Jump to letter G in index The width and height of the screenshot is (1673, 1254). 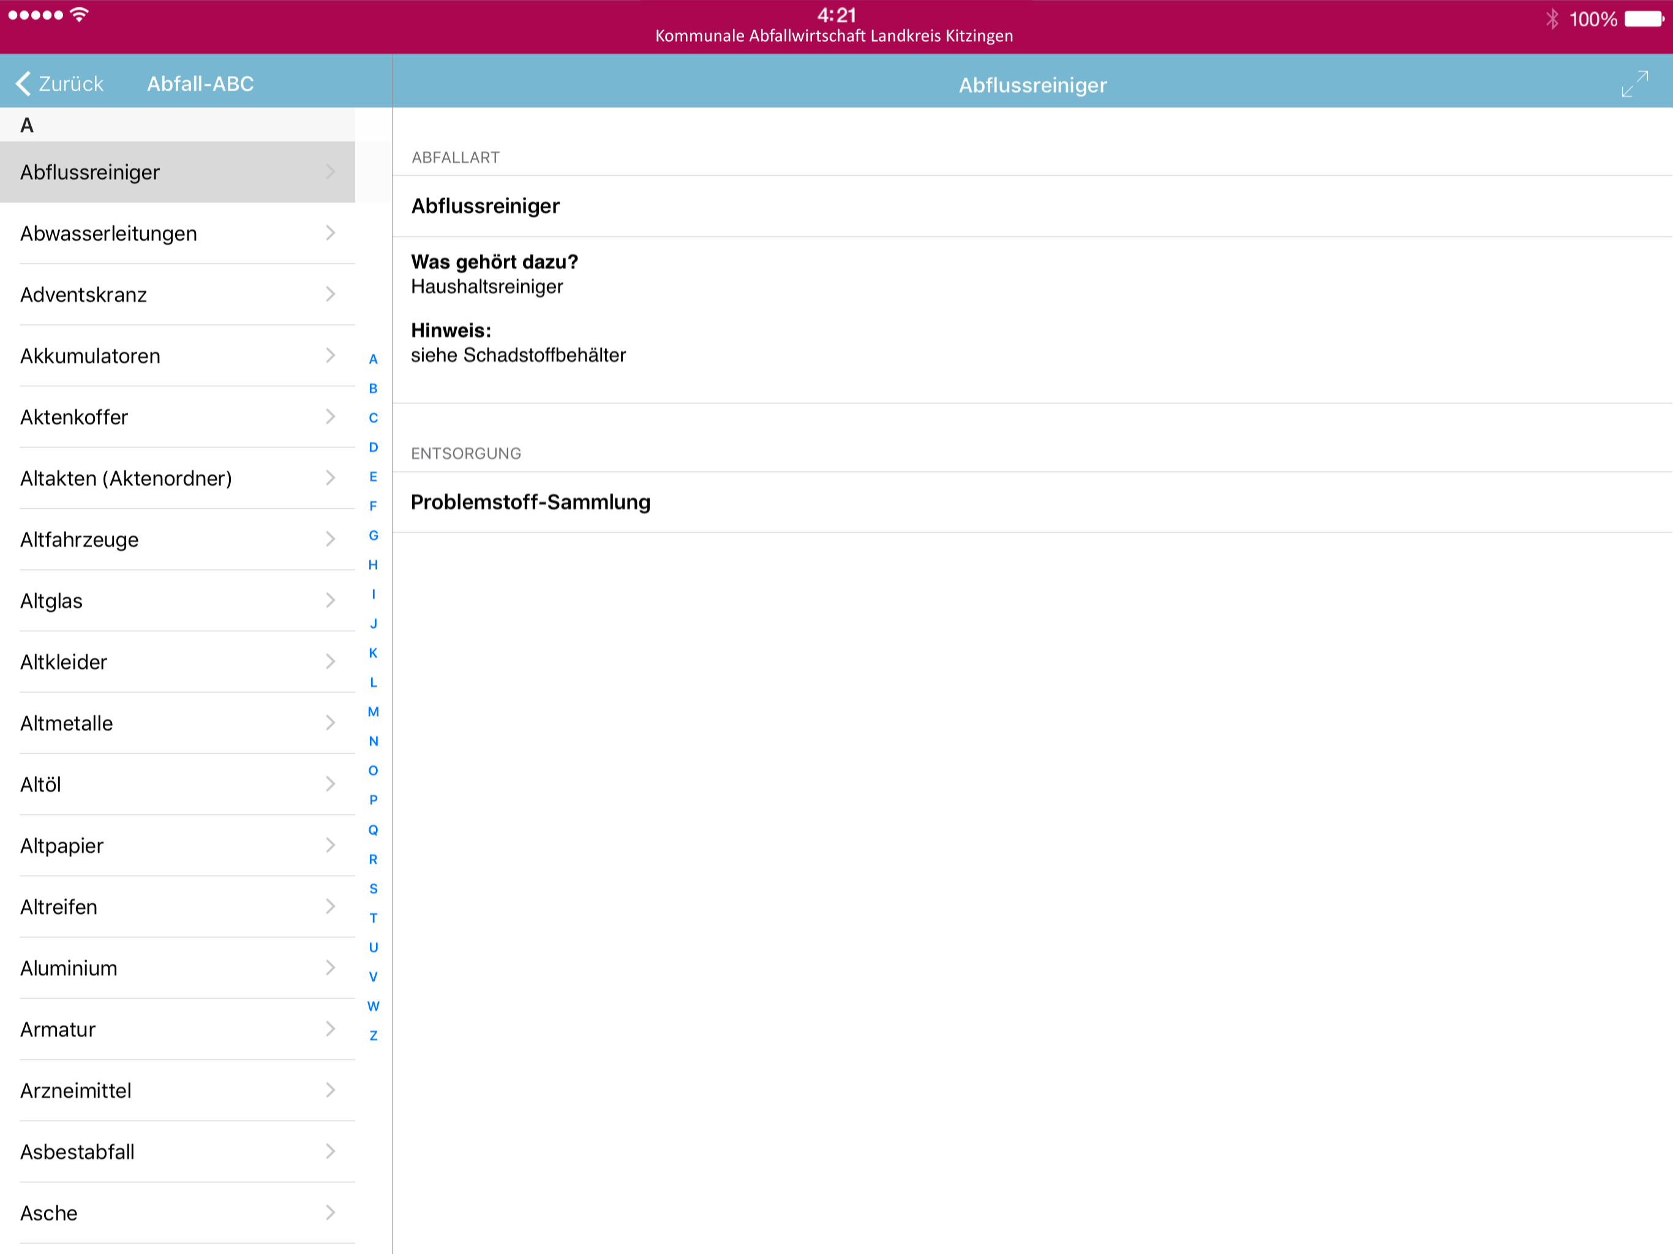(x=373, y=536)
